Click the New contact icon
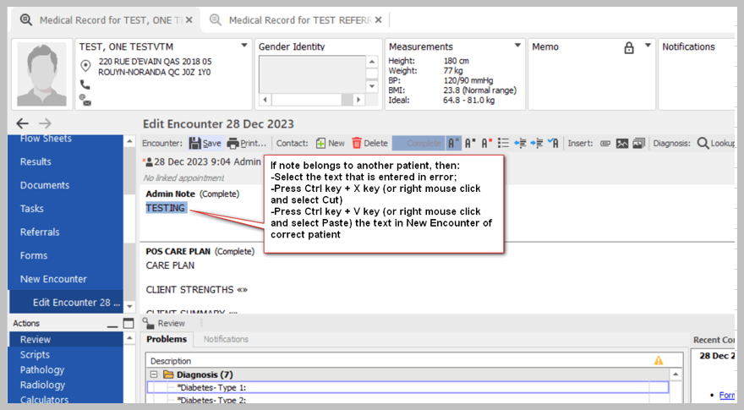Screen dimensions: 744x410 [x=320, y=144]
